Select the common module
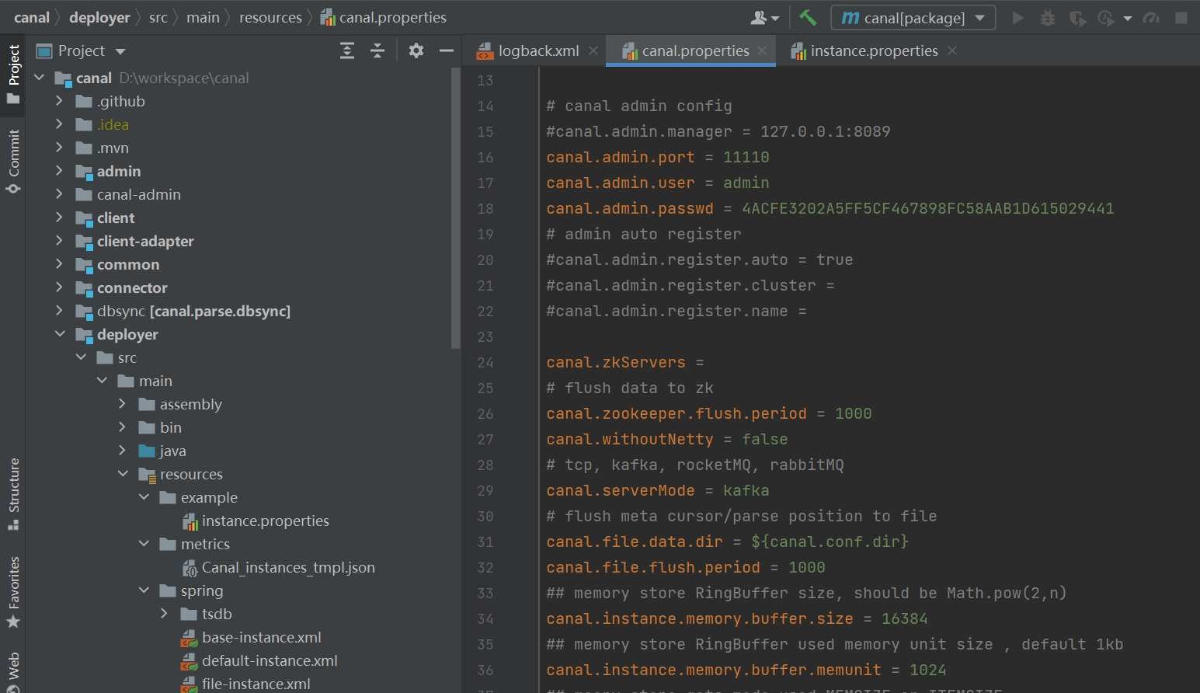This screenshot has width=1200, height=693. pos(127,264)
